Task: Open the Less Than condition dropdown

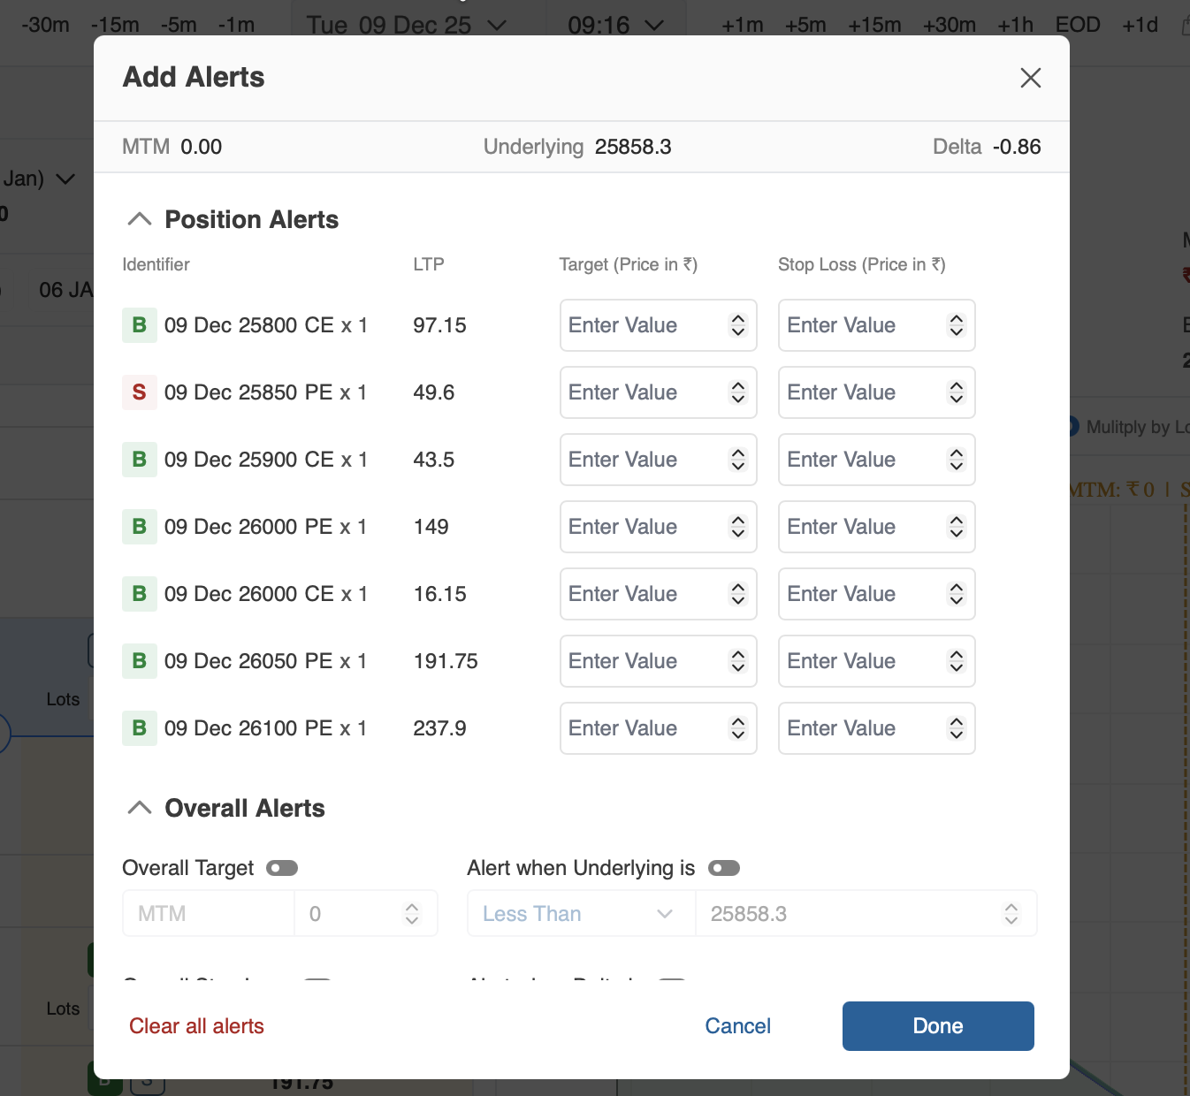Action: [580, 914]
